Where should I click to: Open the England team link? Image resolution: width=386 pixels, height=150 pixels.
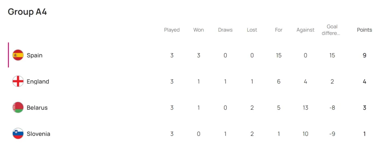[x=38, y=82]
